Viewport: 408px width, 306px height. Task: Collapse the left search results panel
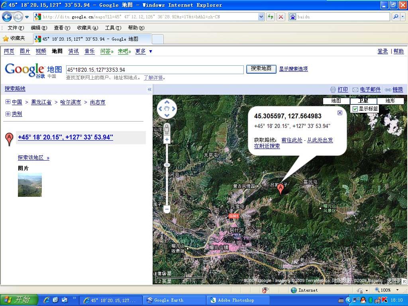149,89
